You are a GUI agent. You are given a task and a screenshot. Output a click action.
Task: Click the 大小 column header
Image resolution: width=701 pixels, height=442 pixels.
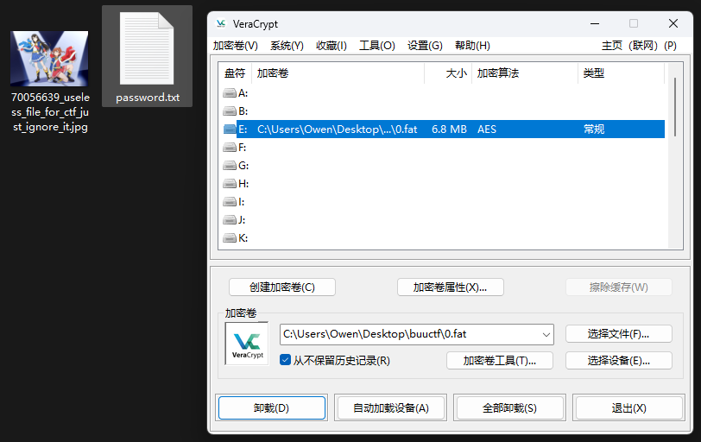[x=448, y=73]
